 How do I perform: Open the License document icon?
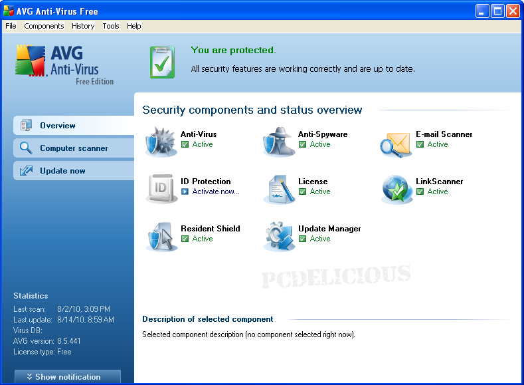coord(280,190)
